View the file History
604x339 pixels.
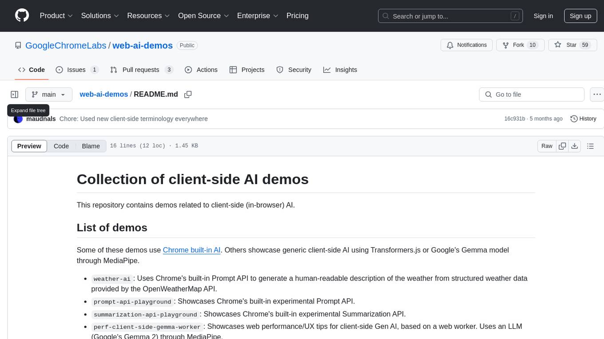tap(583, 118)
